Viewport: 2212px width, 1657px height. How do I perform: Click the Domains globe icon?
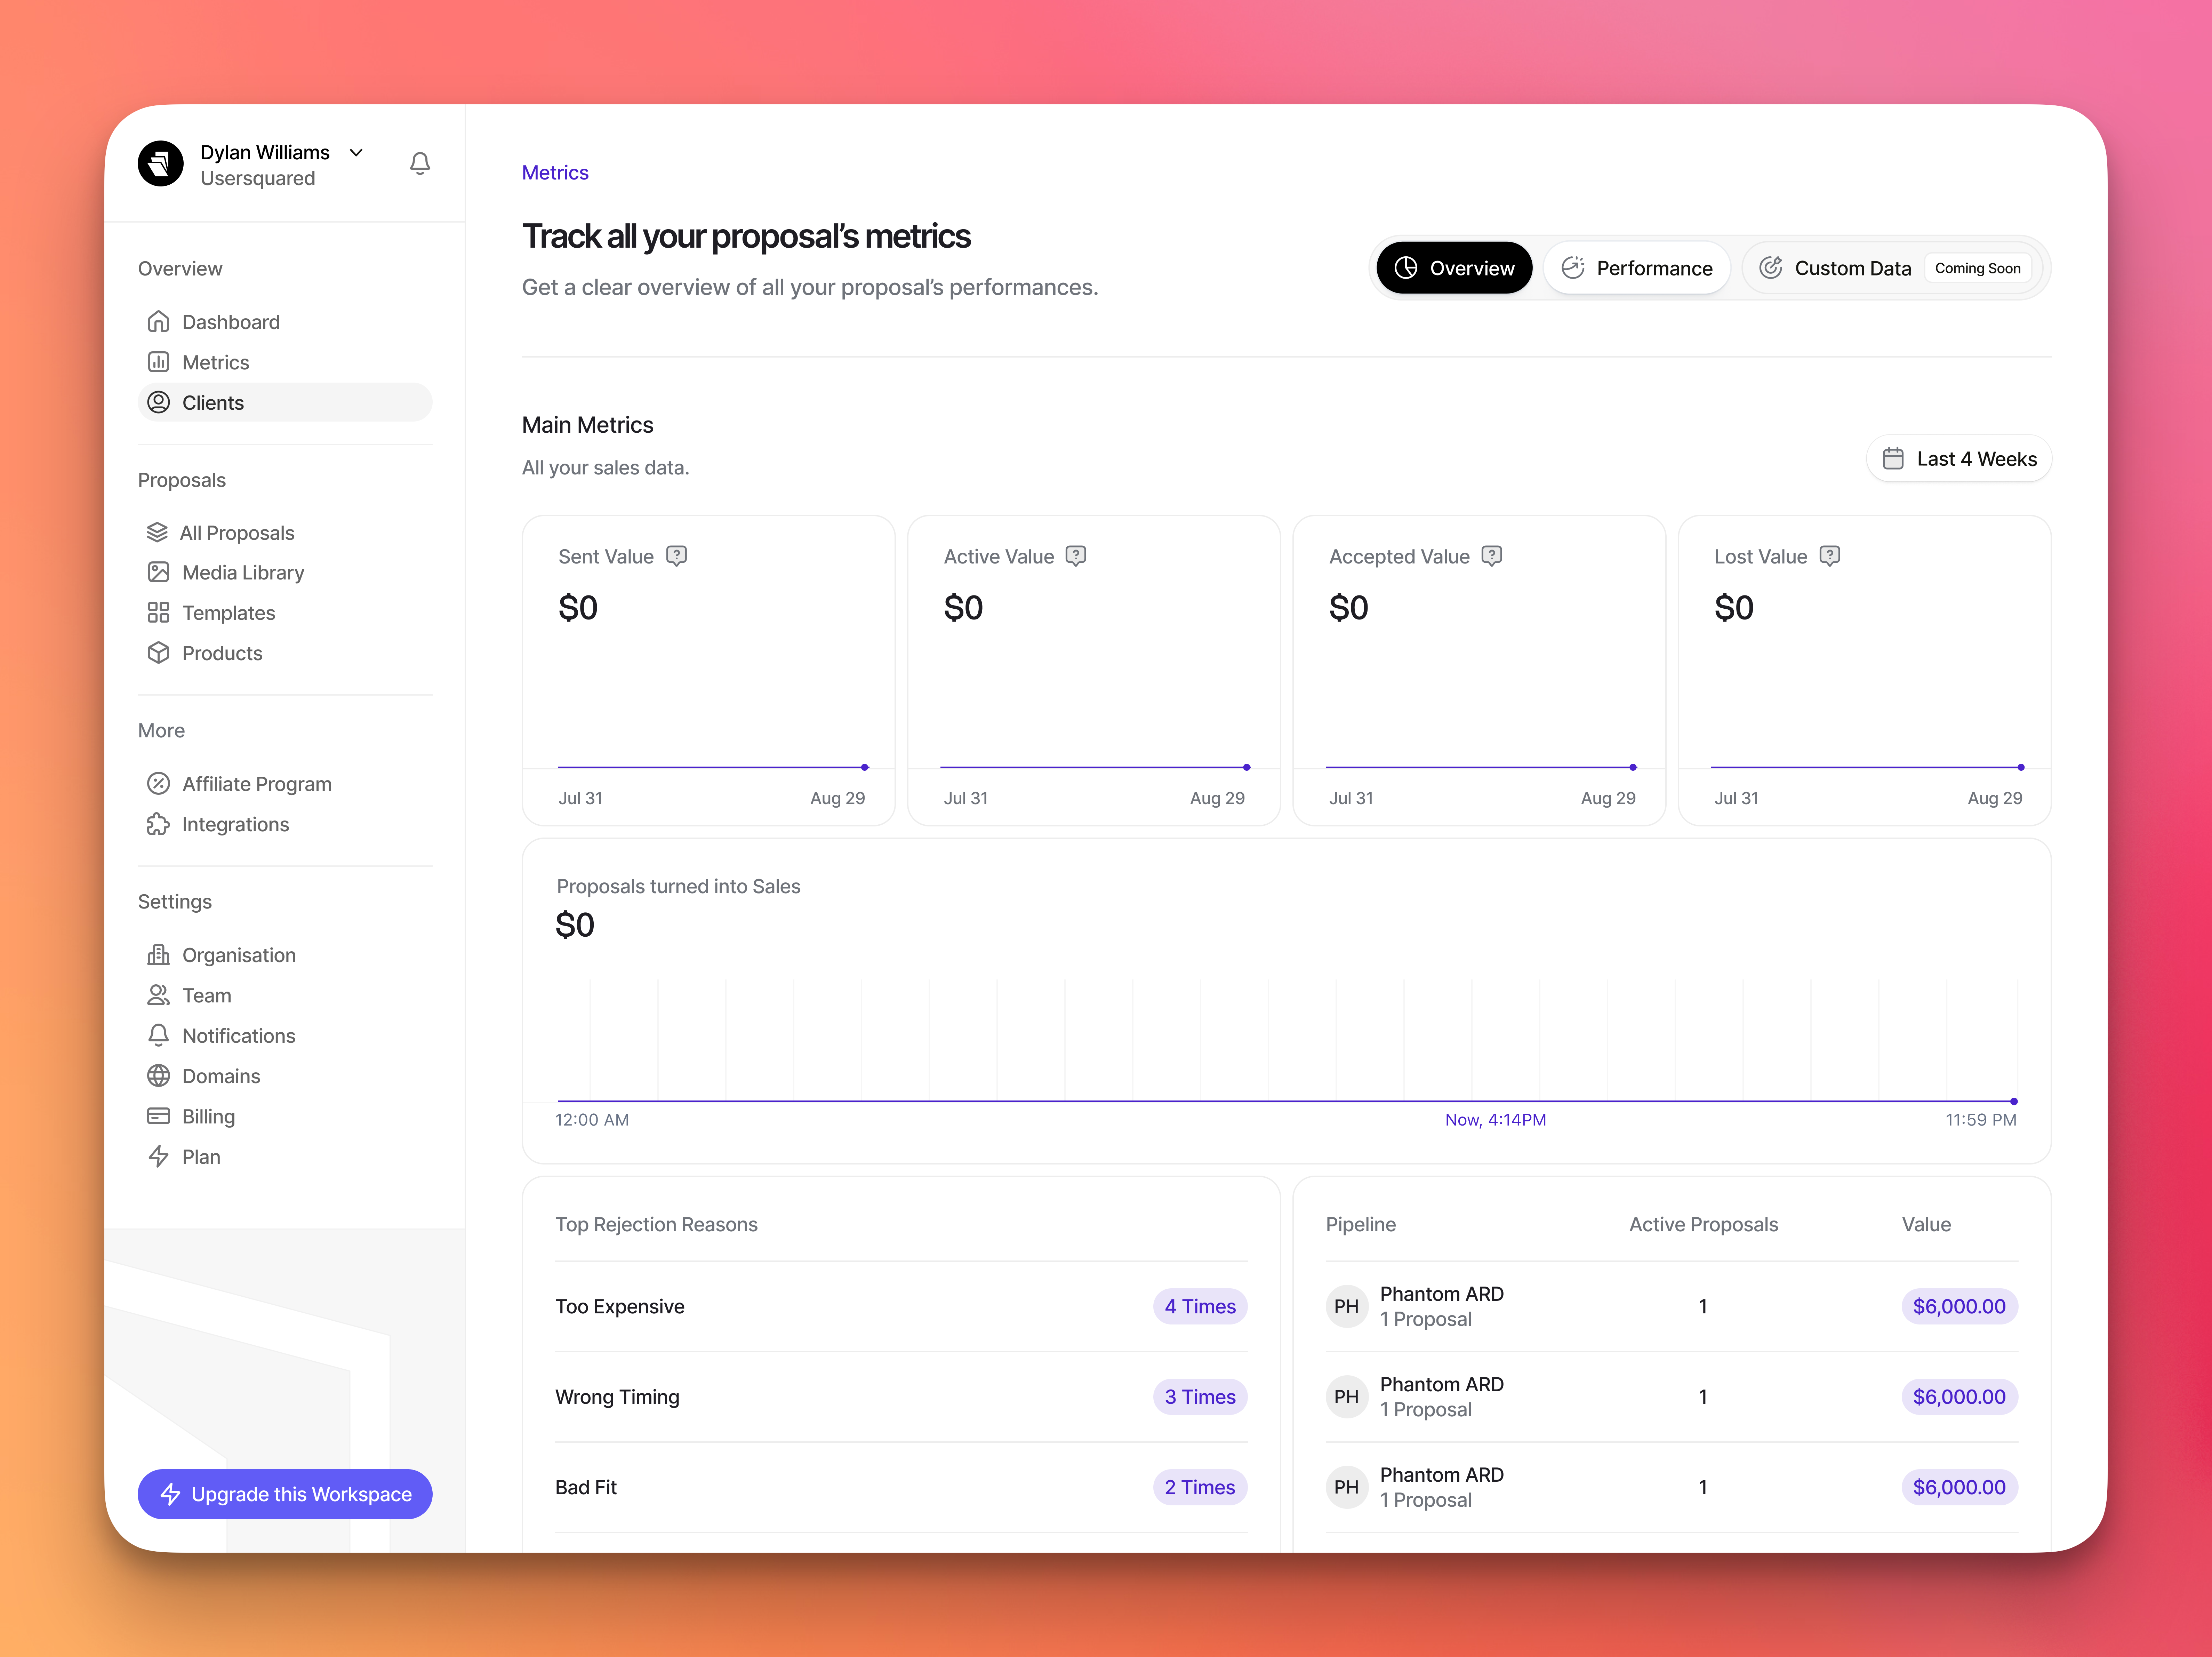coord(158,1076)
